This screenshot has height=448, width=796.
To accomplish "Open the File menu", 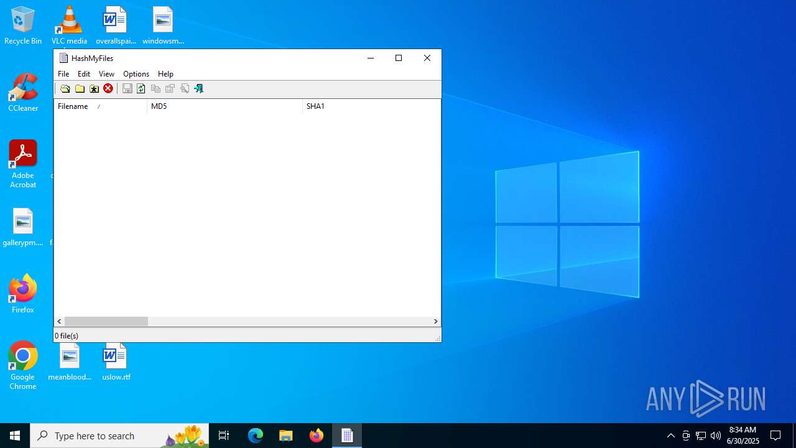I will [63, 73].
